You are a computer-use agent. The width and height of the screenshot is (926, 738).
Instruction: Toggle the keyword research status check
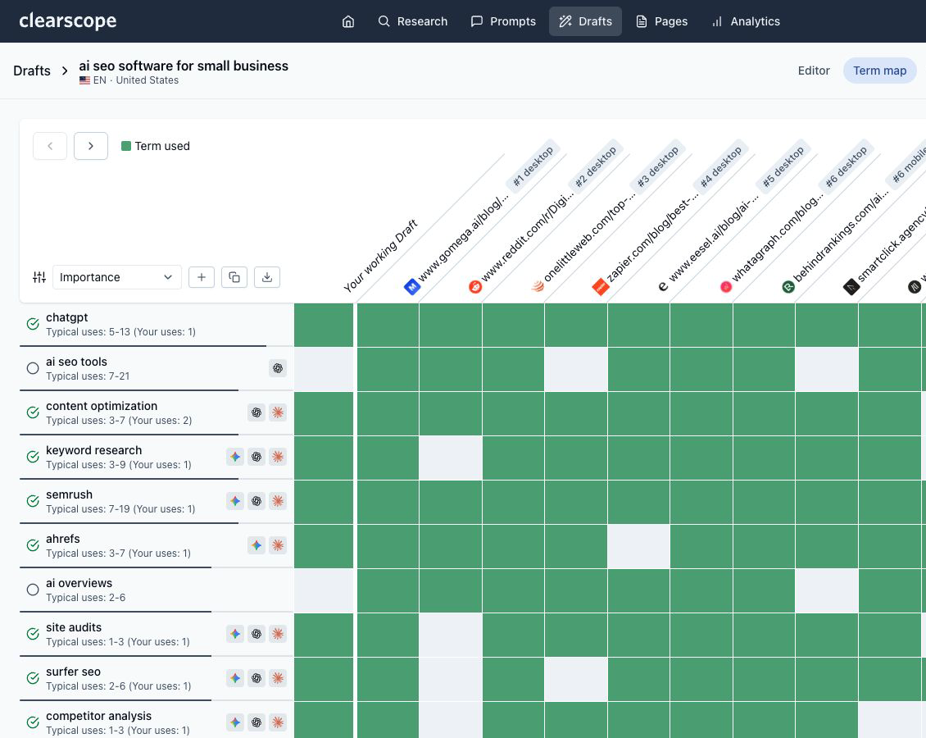pos(33,457)
